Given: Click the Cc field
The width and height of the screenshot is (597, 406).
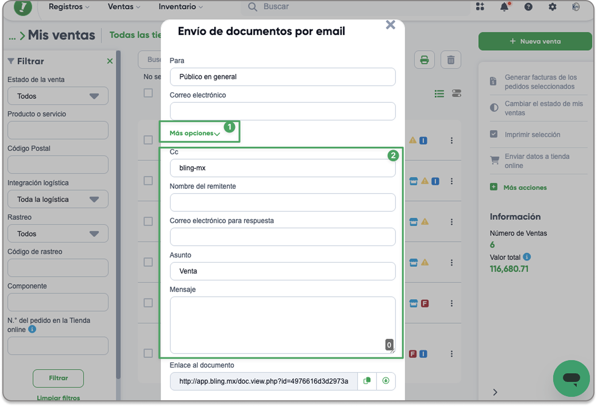Looking at the screenshot, I should pyautogui.click(x=283, y=168).
